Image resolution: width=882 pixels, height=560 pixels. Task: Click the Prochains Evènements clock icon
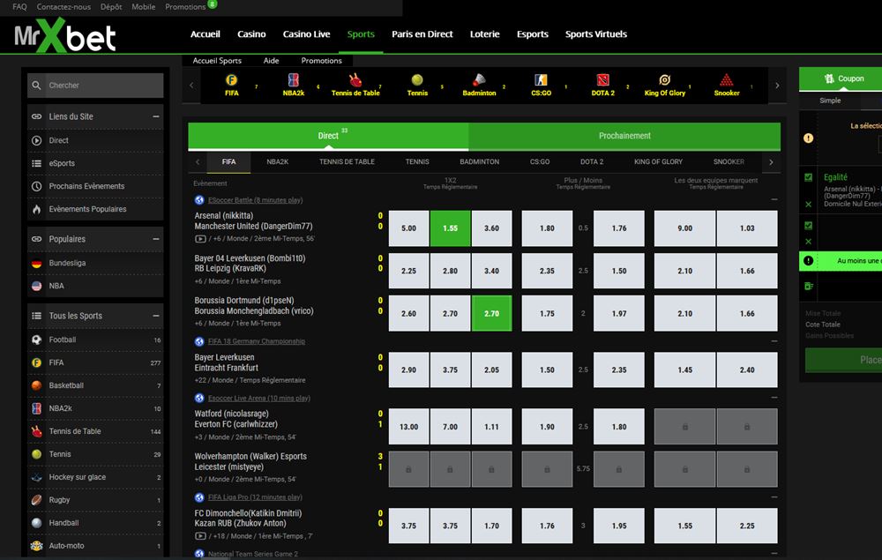36,186
